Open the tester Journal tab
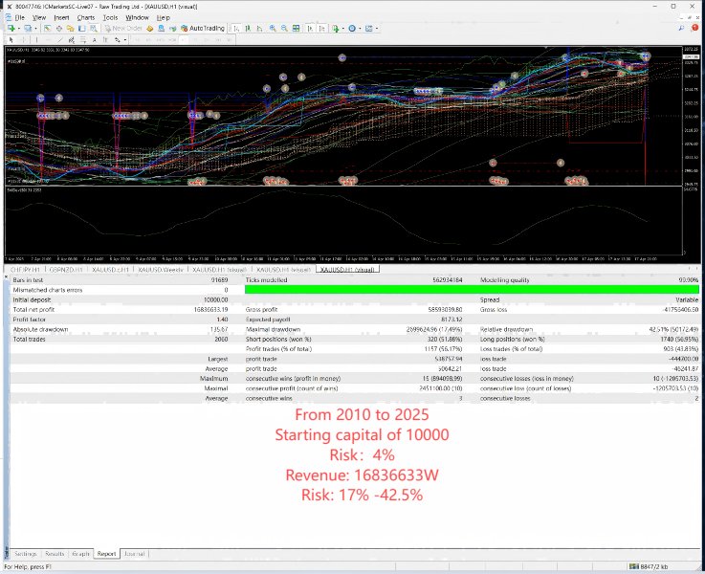The height and width of the screenshot is (574, 705). [x=134, y=554]
